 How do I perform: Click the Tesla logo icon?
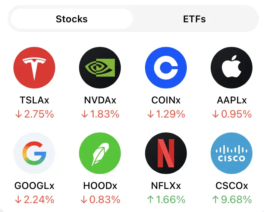[34, 67]
